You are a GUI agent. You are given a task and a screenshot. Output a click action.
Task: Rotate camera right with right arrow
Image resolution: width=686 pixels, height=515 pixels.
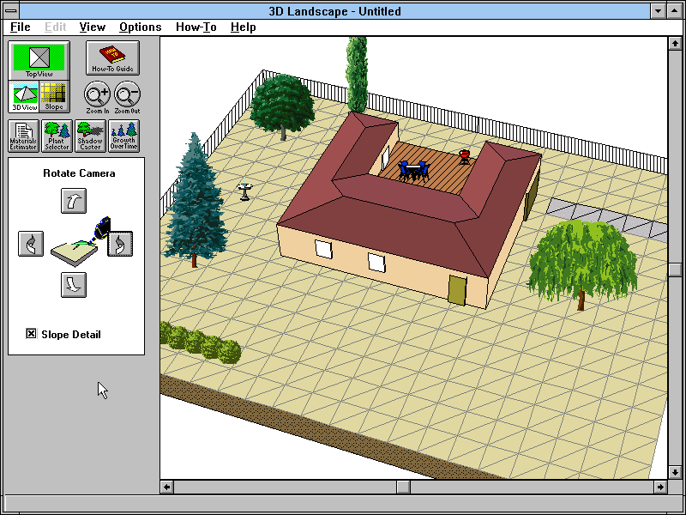[x=120, y=245]
